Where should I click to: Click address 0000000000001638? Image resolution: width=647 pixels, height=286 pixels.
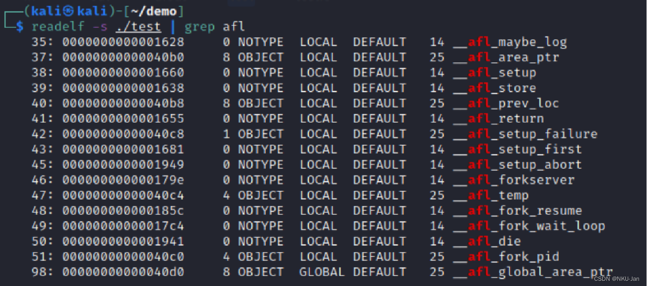point(123,88)
